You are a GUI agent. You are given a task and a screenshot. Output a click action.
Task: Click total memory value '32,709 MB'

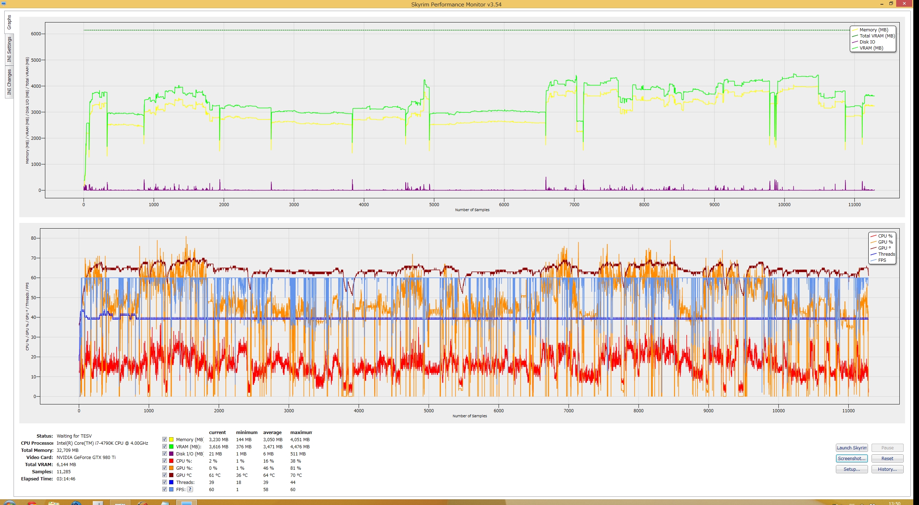pos(67,450)
